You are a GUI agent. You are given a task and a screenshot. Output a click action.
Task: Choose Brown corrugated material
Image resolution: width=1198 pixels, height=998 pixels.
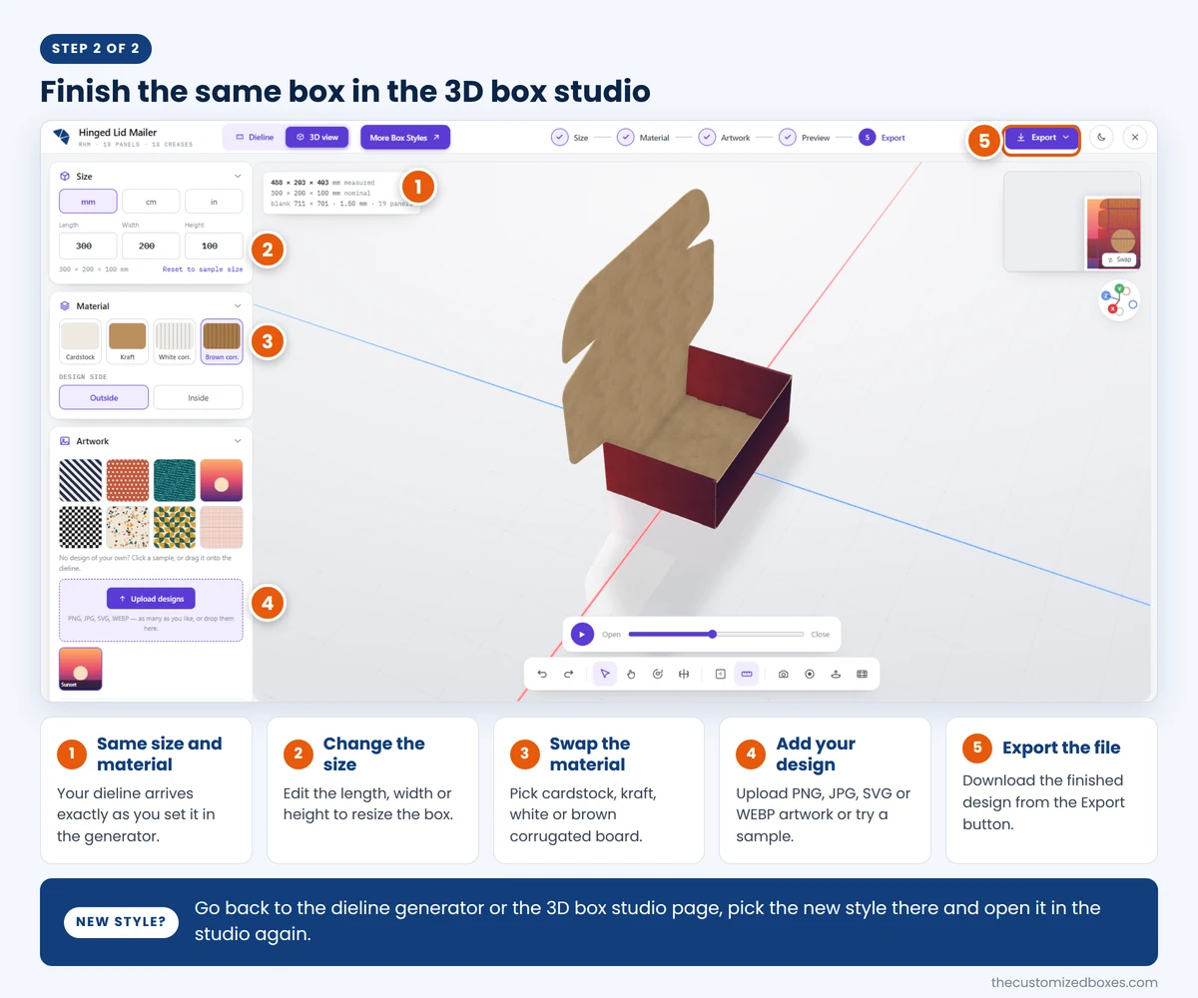pos(222,341)
